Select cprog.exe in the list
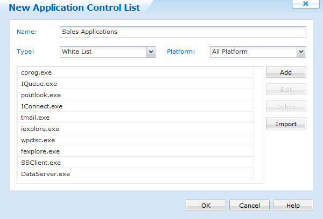This screenshot has height=219, width=323. point(135,72)
